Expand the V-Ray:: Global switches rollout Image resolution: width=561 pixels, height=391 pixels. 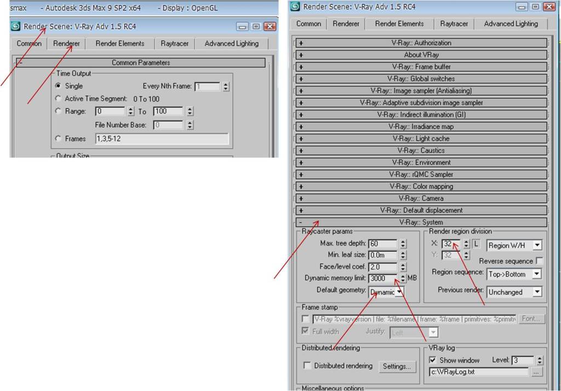click(x=421, y=79)
